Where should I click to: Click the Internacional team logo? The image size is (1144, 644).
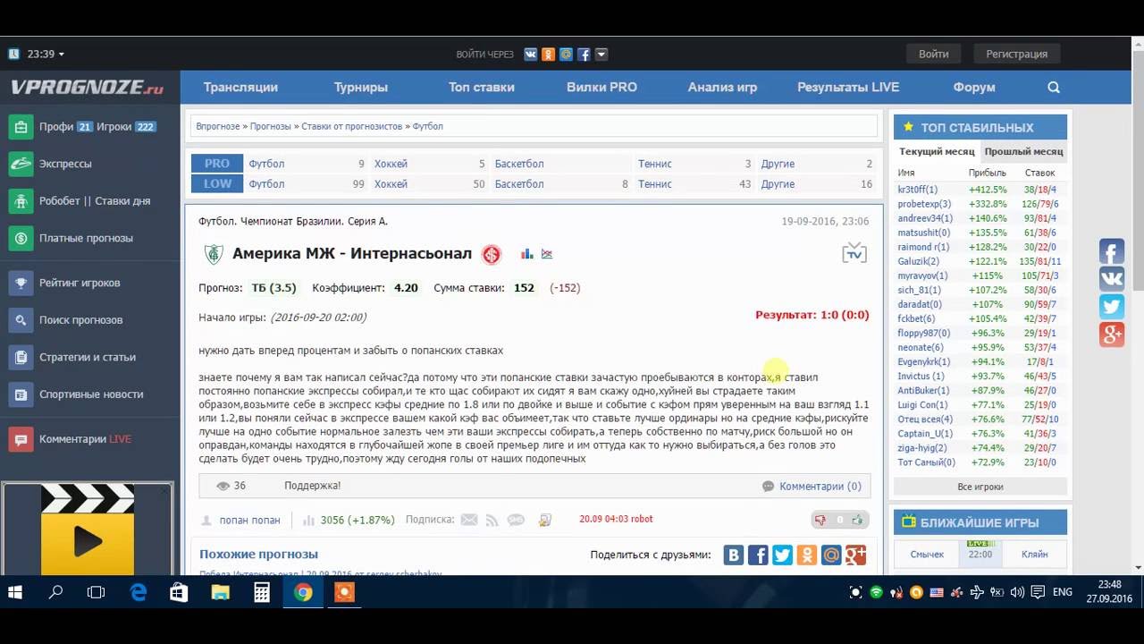pos(492,254)
